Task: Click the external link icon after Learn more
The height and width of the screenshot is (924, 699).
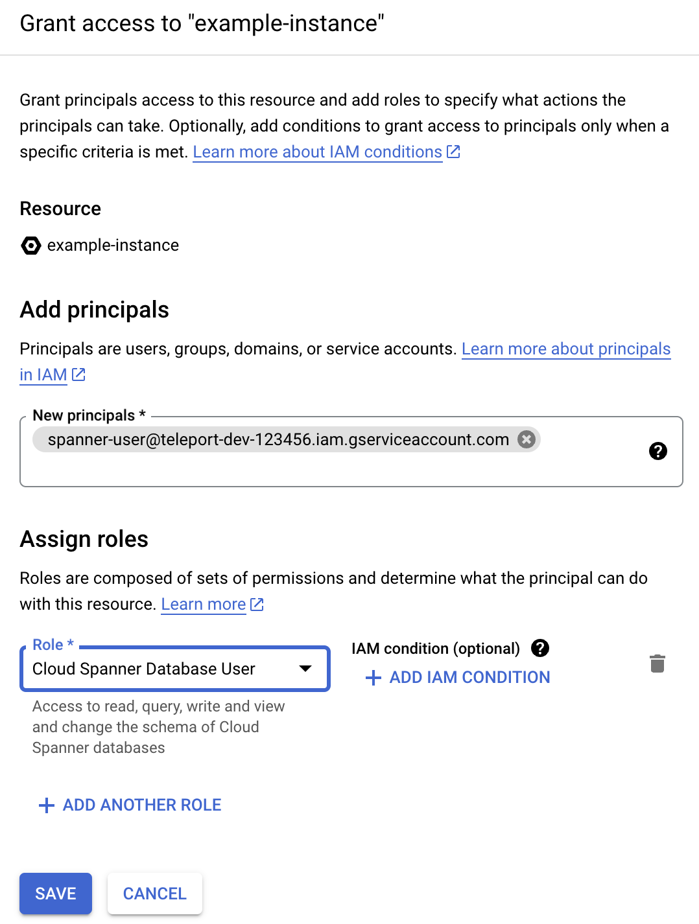Action: click(x=256, y=603)
